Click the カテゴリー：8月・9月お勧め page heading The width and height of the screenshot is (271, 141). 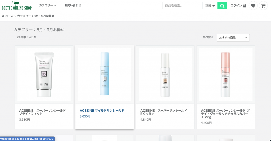tap(39, 30)
